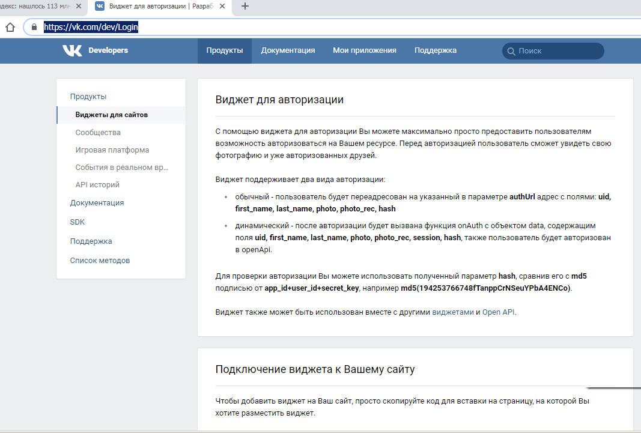Open a new browser tab

pyautogui.click(x=245, y=6)
